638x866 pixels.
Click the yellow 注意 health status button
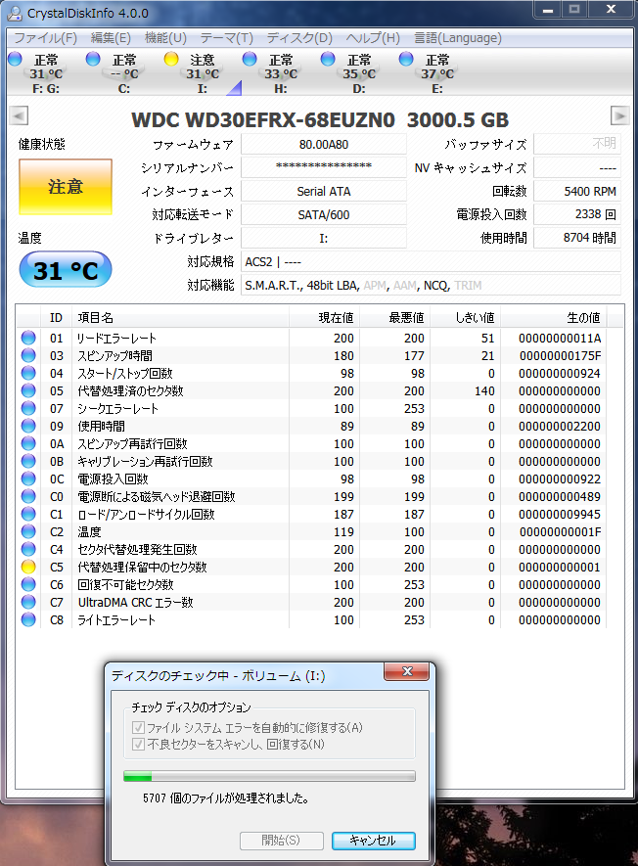click(x=66, y=187)
